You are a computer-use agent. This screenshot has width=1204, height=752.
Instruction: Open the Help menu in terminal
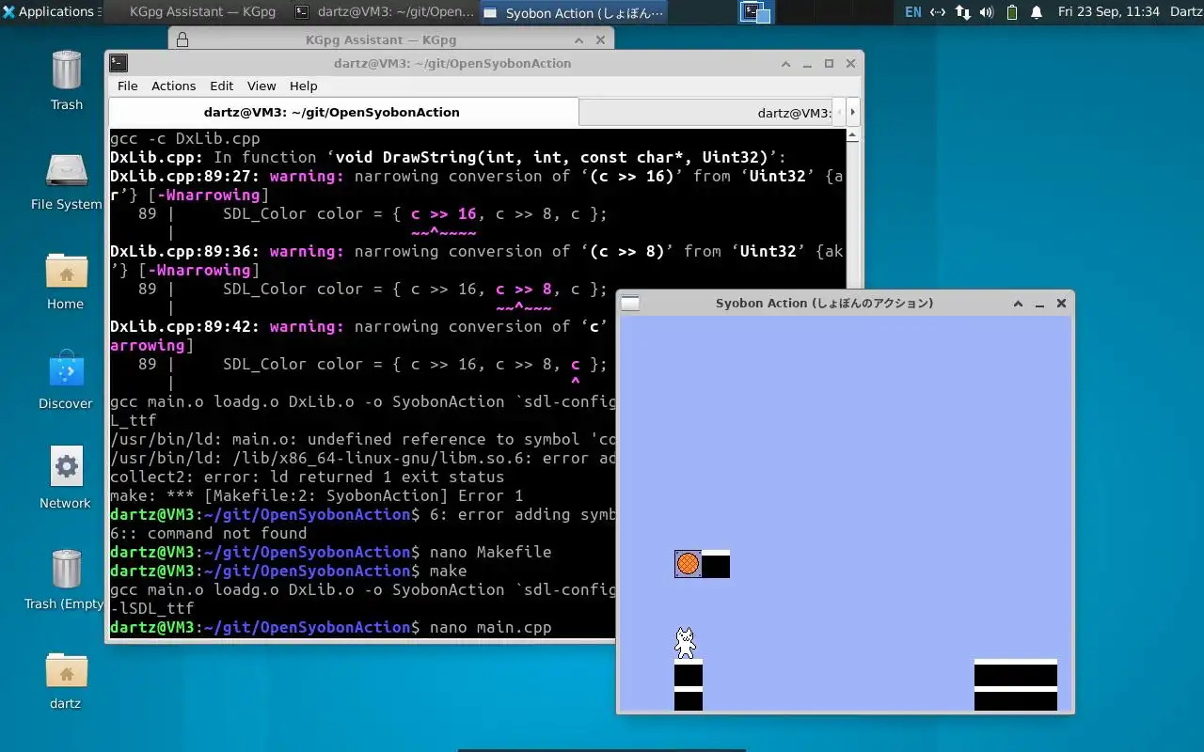(x=303, y=86)
